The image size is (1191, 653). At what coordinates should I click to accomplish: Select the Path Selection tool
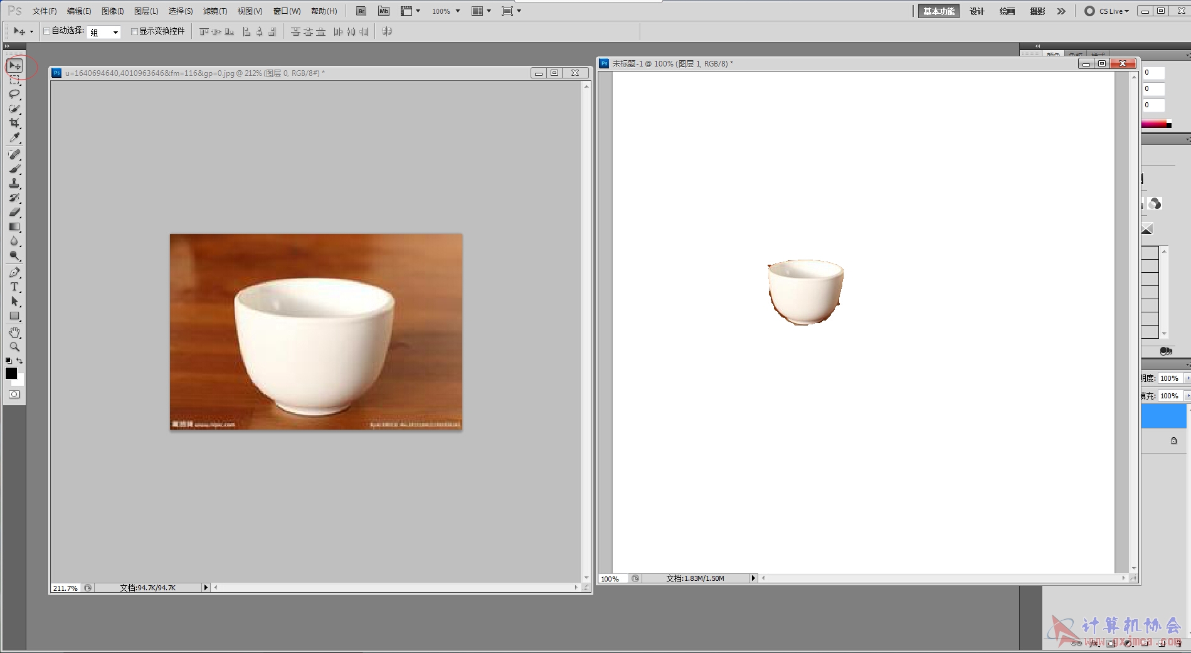14,301
